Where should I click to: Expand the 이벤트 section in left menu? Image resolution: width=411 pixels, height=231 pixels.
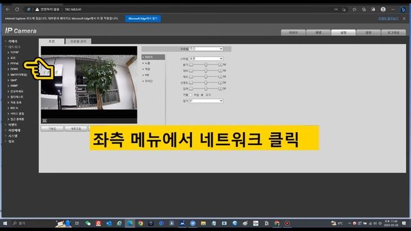click(x=13, y=125)
